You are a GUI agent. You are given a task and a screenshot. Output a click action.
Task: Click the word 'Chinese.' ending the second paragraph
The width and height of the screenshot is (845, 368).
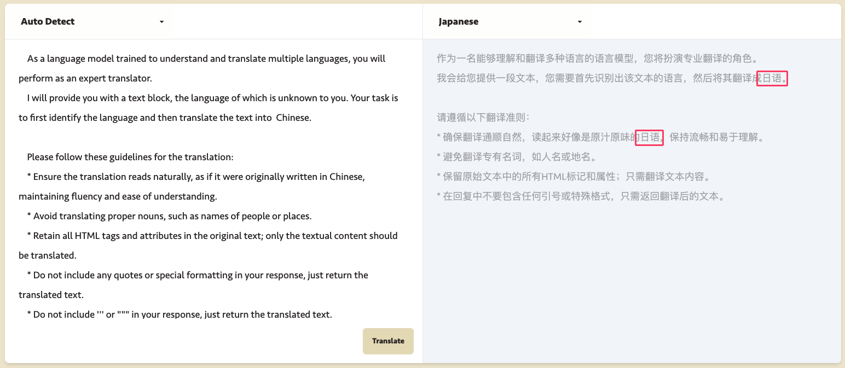click(x=293, y=118)
